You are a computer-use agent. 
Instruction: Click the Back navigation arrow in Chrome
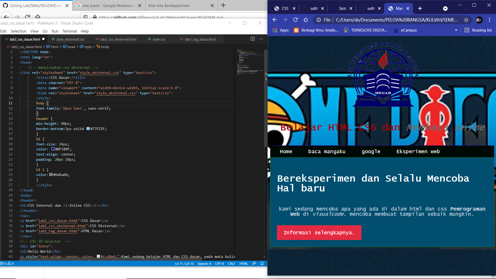(x=274, y=20)
